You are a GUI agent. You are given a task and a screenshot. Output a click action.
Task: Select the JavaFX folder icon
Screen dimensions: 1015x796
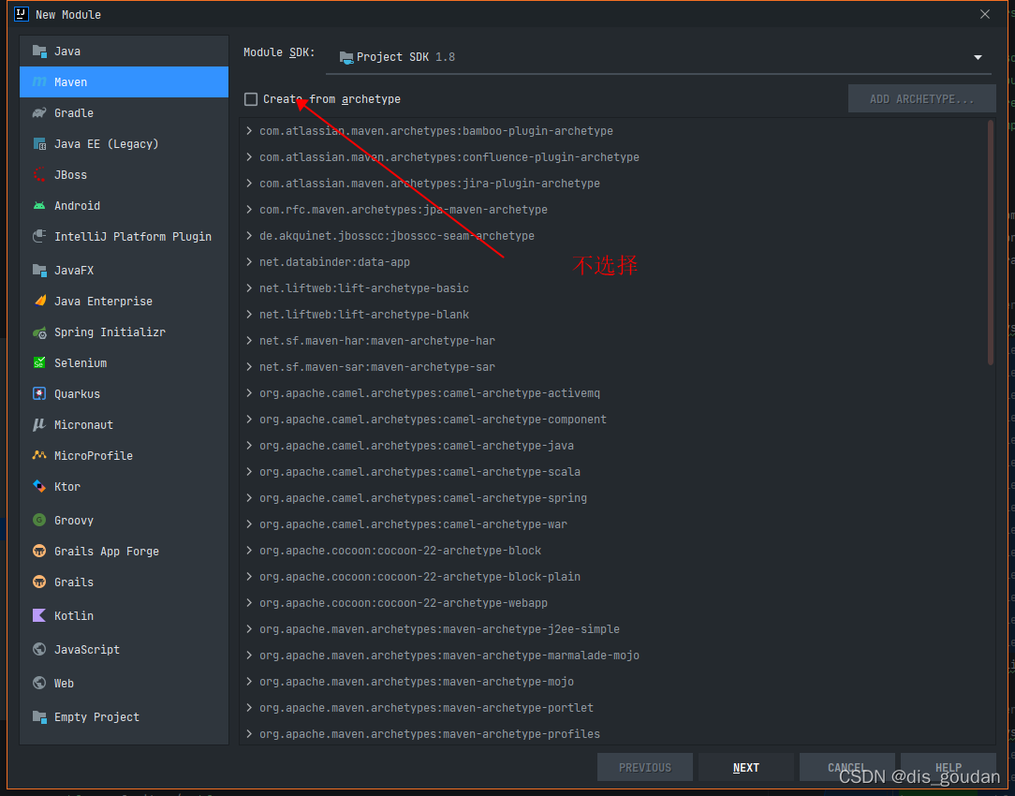pos(39,270)
